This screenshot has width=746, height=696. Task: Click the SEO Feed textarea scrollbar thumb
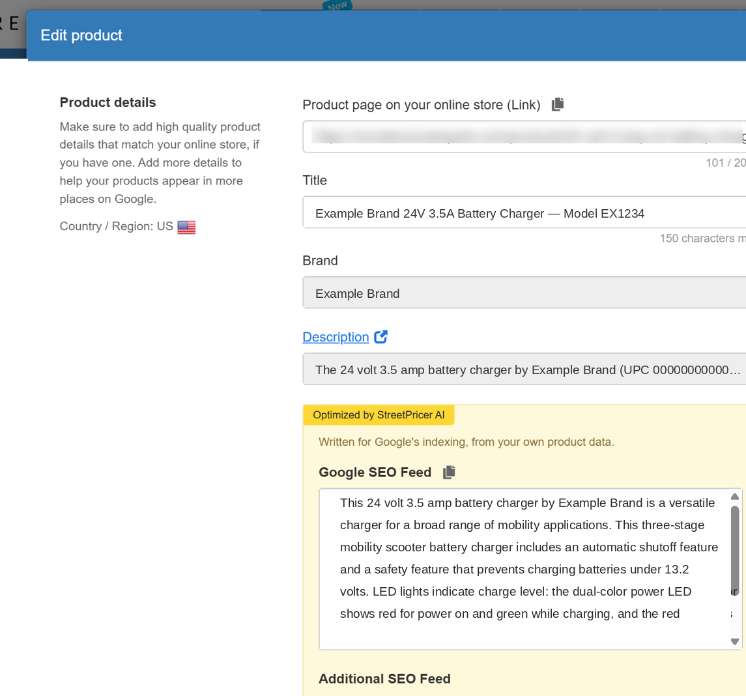(735, 549)
